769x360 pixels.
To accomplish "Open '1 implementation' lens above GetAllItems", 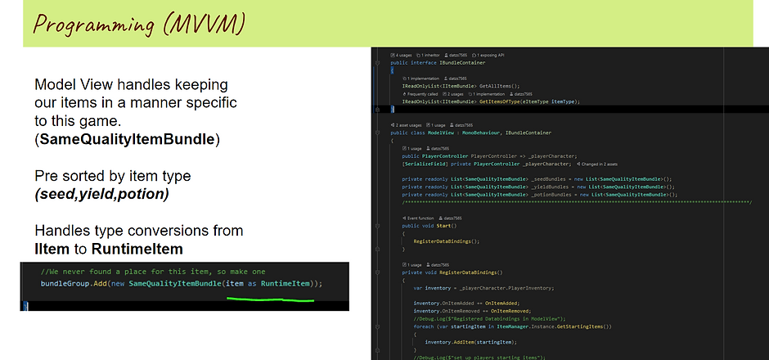I will click(x=420, y=79).
